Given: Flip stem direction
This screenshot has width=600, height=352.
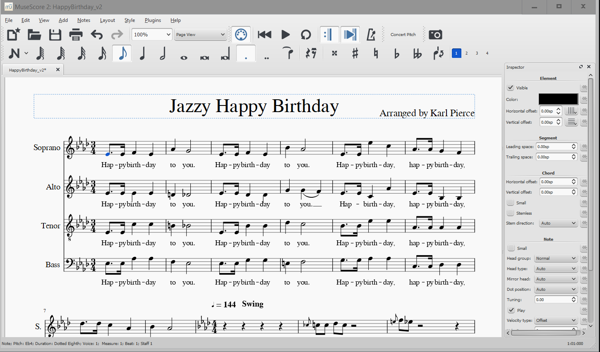Looking at the screenshot, I should tap(438, 53).
